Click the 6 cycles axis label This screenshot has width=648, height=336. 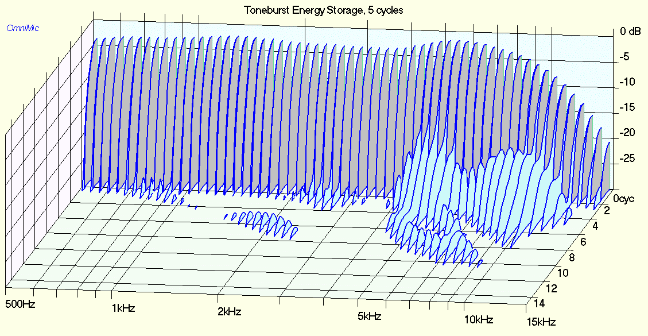(583, 242)
